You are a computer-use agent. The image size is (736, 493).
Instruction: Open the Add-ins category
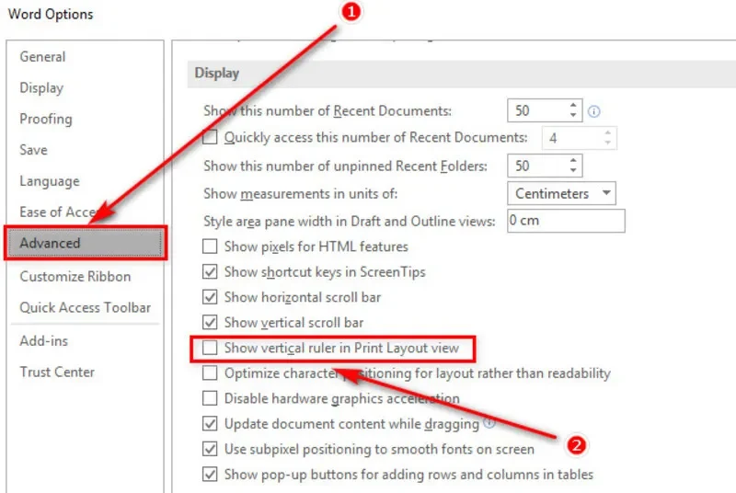[43, 340]
